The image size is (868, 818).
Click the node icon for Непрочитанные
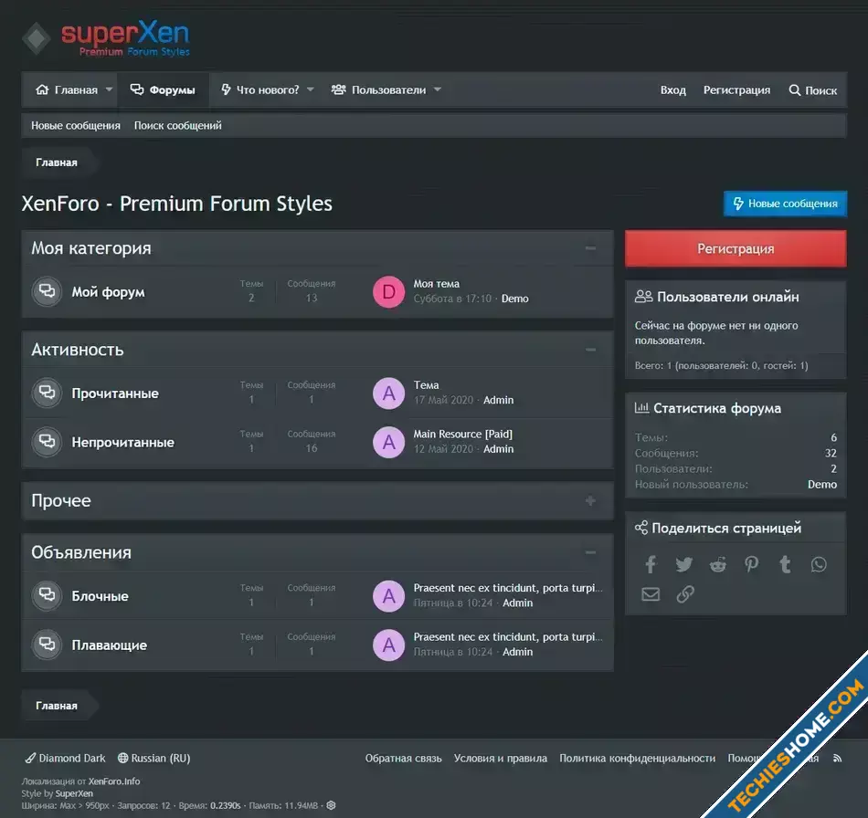tap(47, 441)
